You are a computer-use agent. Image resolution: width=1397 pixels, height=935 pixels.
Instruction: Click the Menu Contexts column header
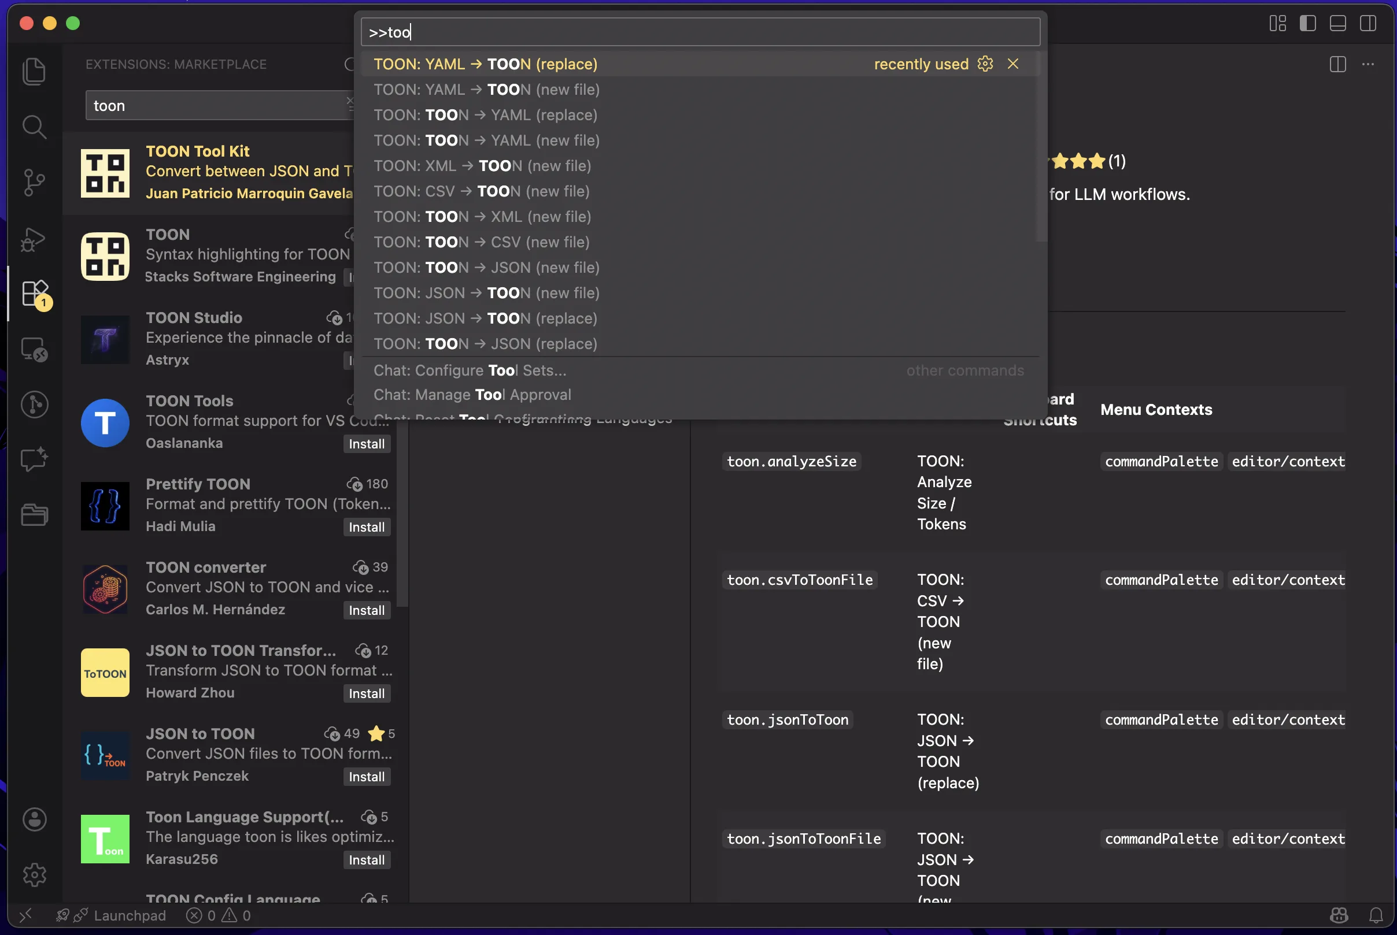1156,410
